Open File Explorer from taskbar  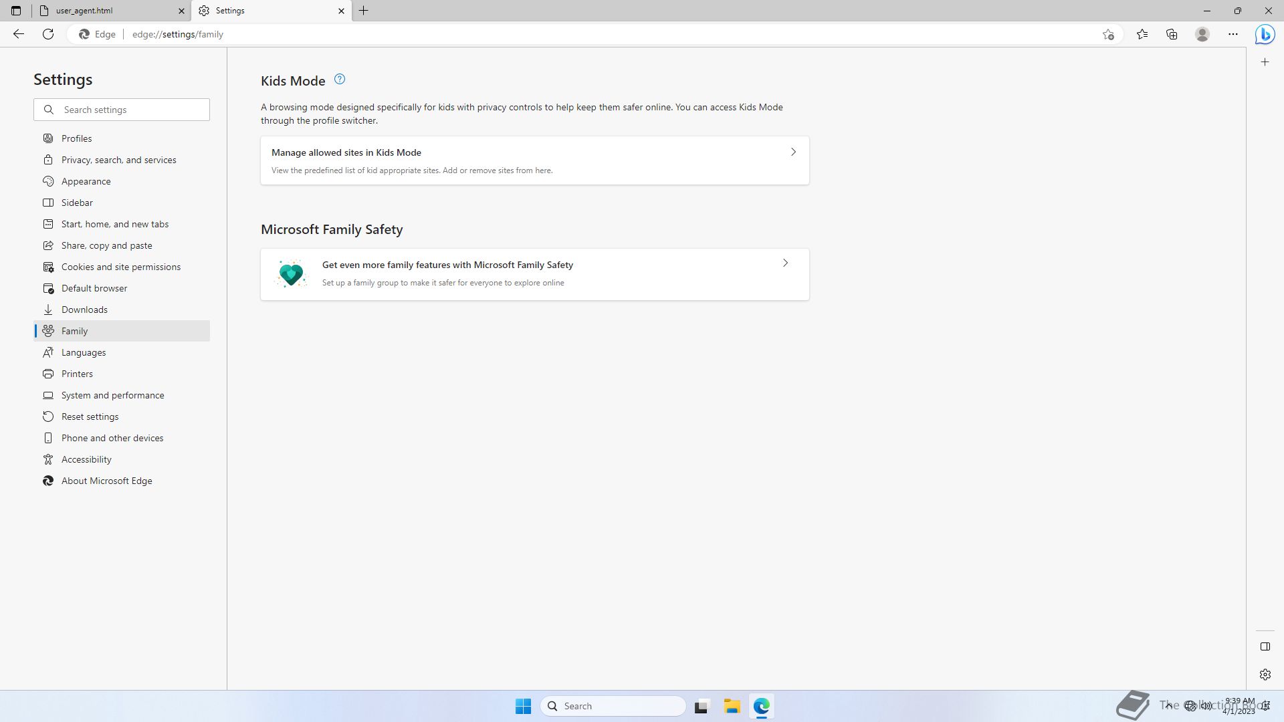coord(732,706)
